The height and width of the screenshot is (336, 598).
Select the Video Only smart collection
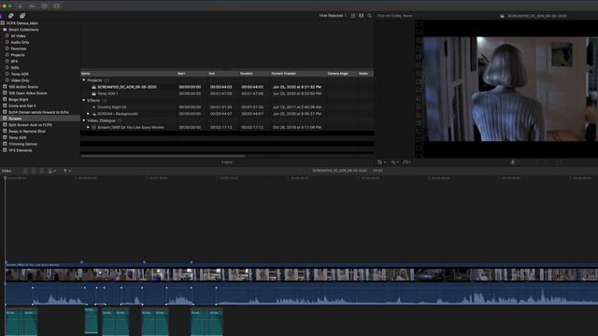[20, 80]
